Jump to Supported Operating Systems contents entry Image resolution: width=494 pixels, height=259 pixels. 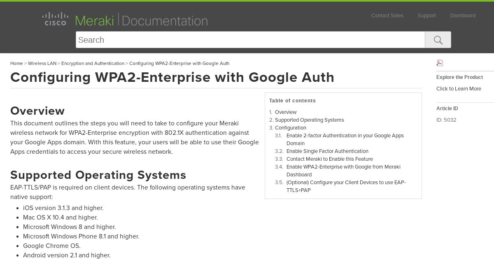310,120
